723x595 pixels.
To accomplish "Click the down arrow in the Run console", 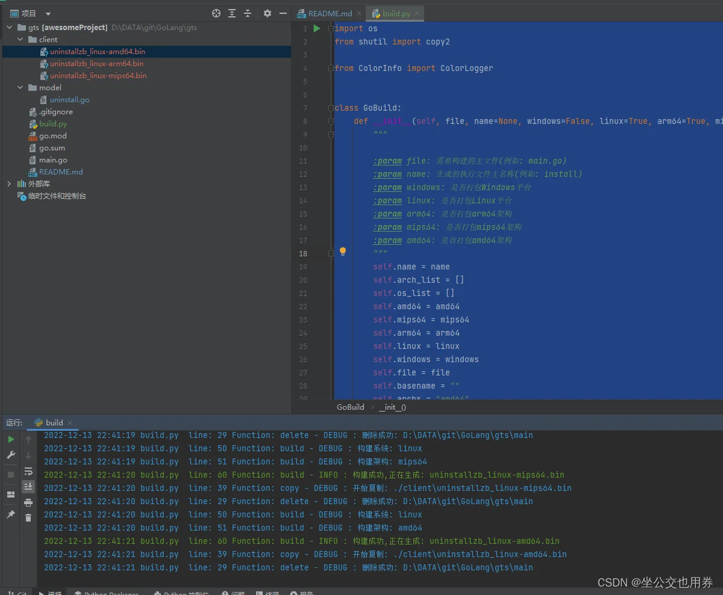I will [28, 455].
